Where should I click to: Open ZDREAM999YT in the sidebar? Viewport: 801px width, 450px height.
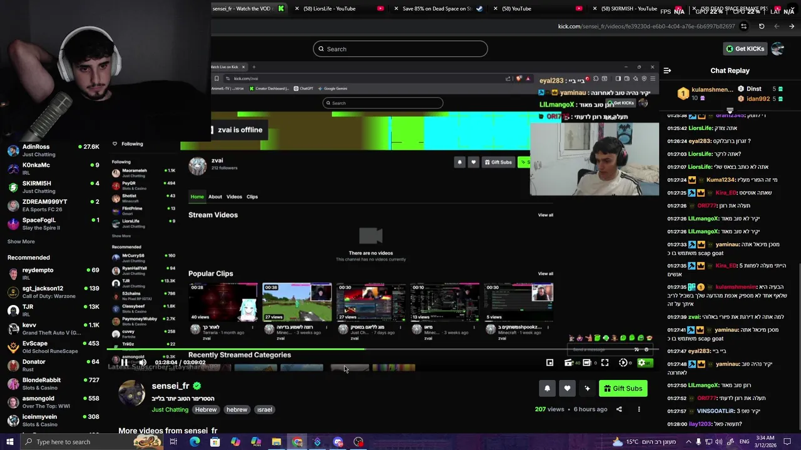(x=53, y=206)
